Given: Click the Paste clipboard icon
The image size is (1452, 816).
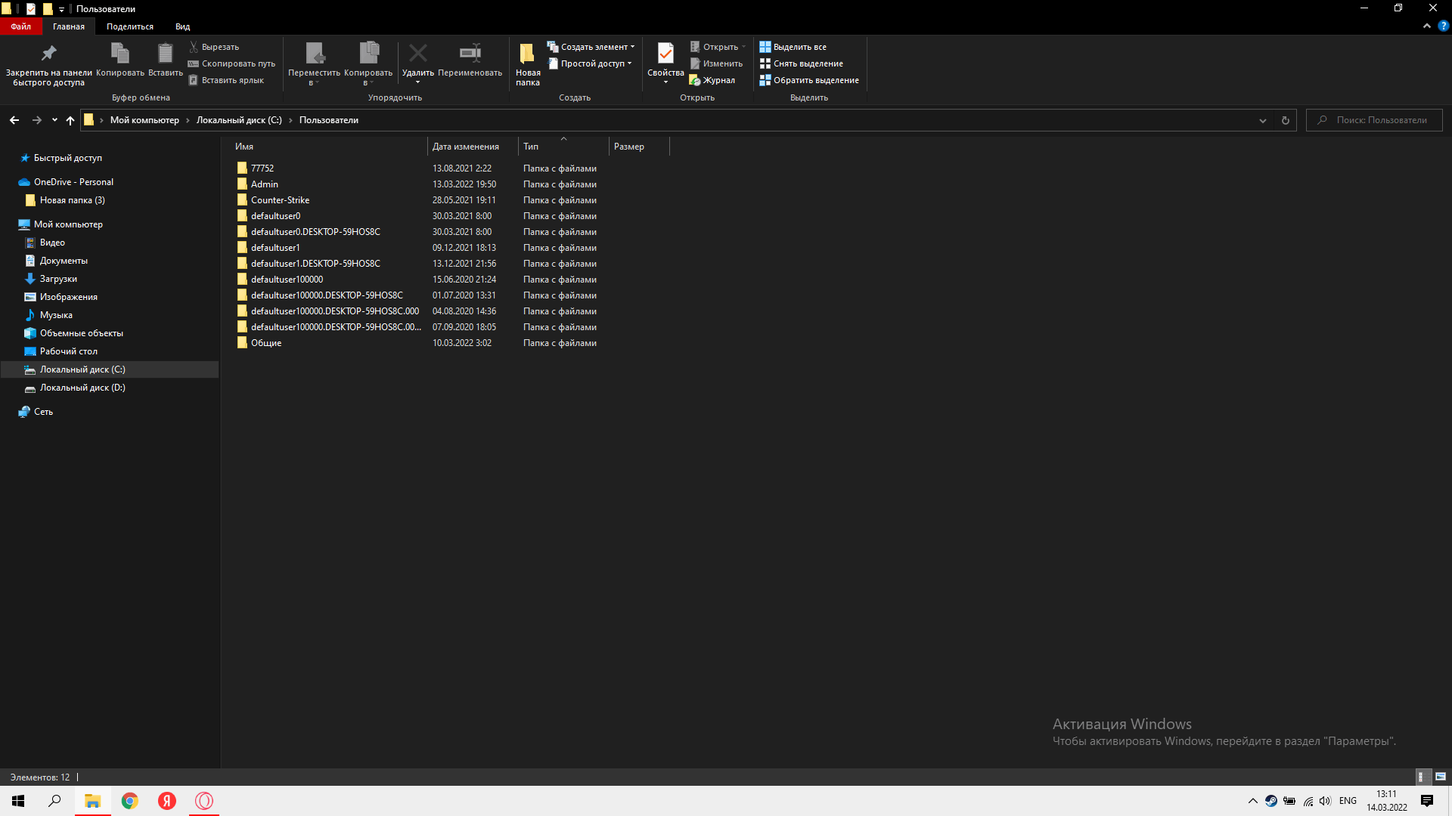Looking at the screenshot, I should [x=165, y=53].
